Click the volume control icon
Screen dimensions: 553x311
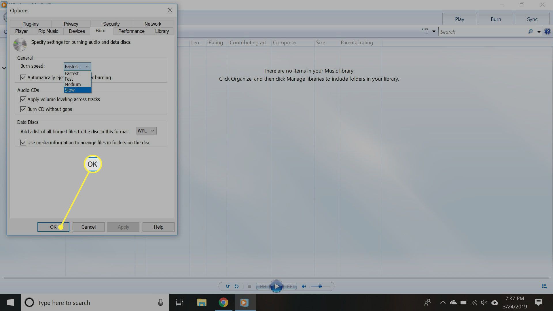[x=304, y=286]
